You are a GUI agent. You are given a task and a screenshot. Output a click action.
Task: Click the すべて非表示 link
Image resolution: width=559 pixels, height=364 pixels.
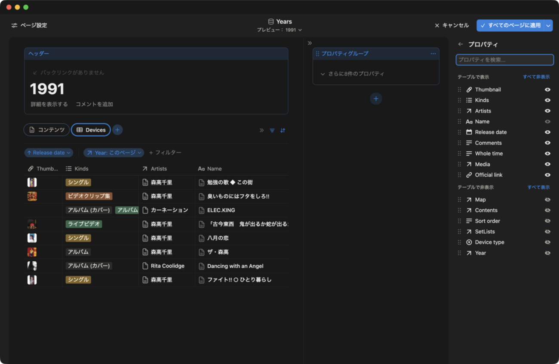(x=536, y=77)
